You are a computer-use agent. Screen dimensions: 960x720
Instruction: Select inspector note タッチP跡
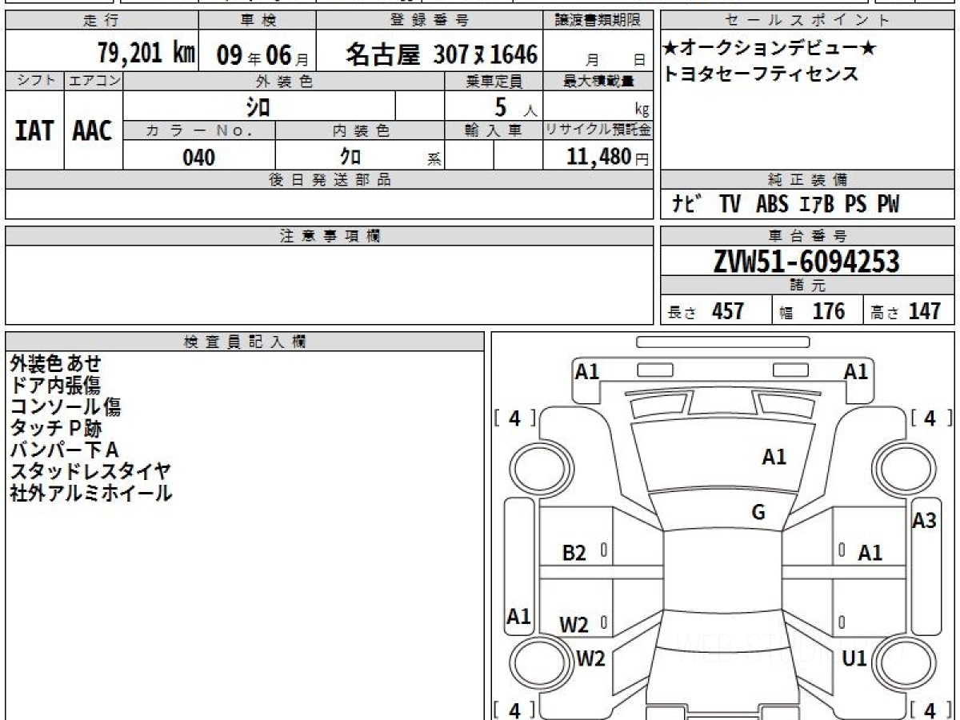56,429
